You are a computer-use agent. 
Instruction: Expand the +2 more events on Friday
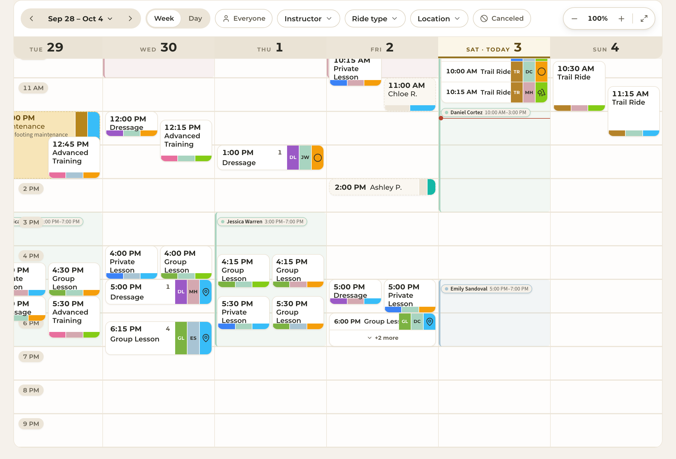[x=383, y=338]
